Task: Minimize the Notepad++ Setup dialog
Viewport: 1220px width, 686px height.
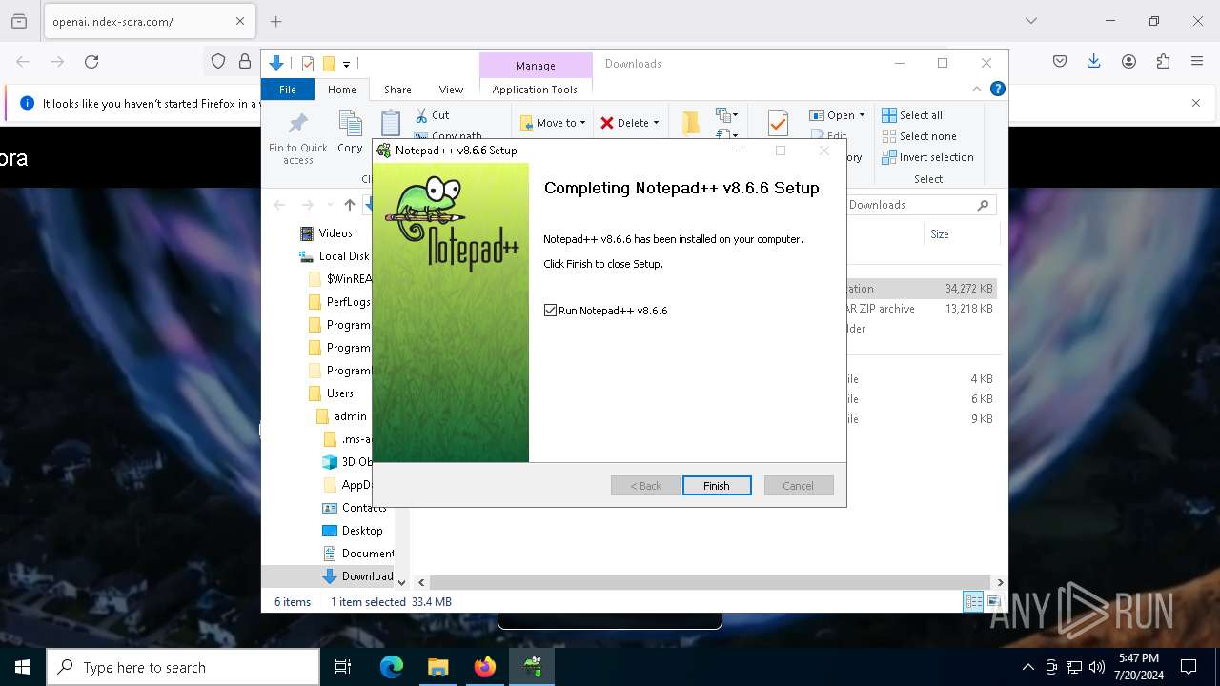Action: 738,151
